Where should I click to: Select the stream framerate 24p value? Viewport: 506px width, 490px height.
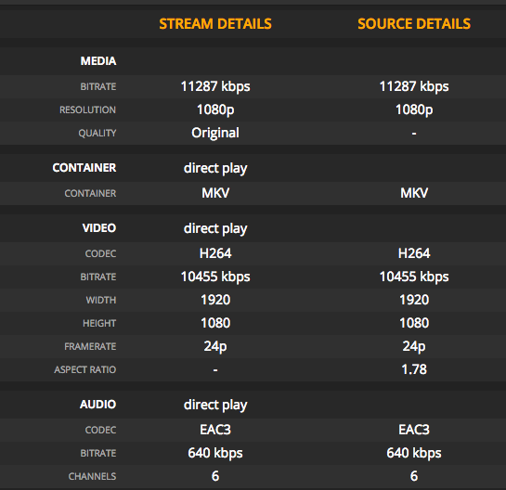215,346
